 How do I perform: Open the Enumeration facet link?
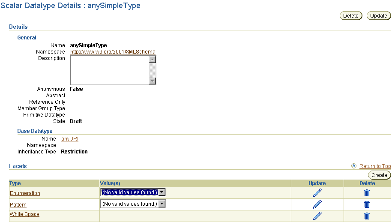pos(25,193)
